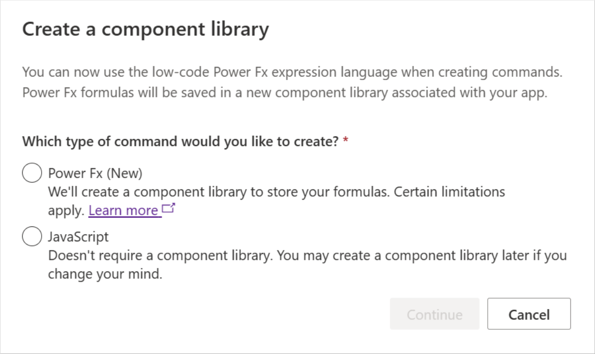Click the red required asterisk
This screenshot has width=595, height=354.
tap(346, 142)
